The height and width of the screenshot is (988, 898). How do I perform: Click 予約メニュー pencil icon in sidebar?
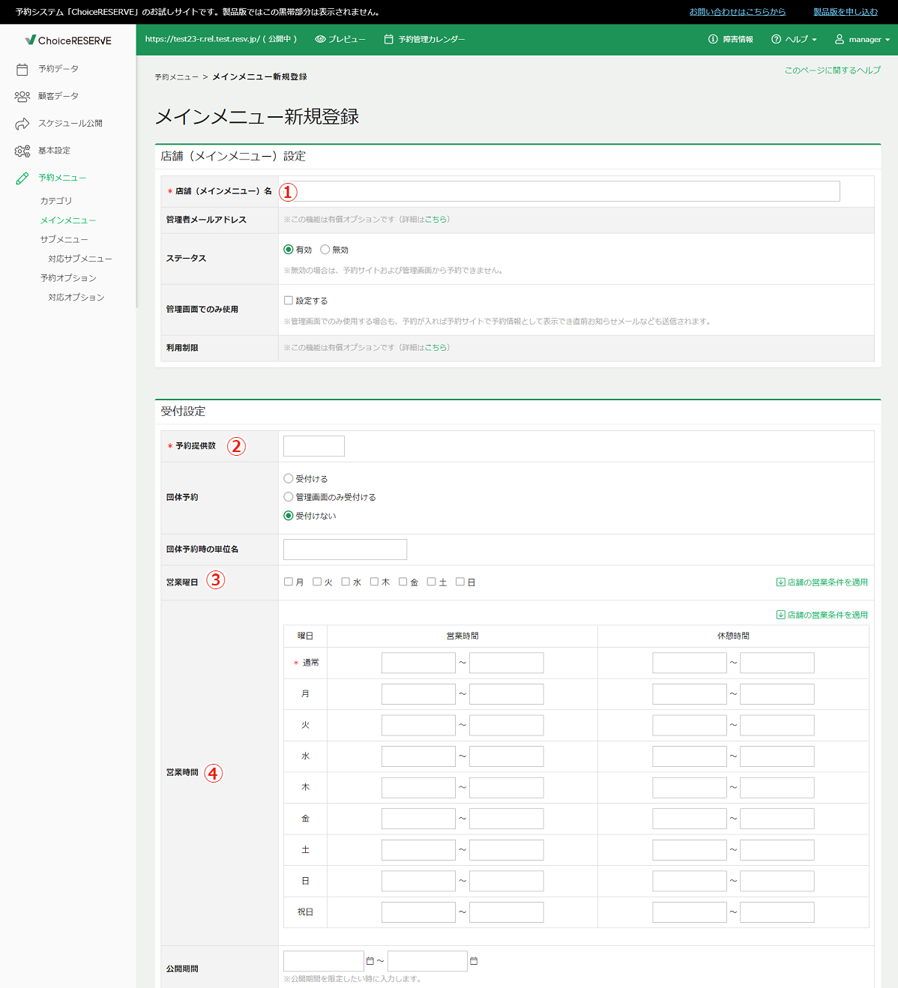22,178
